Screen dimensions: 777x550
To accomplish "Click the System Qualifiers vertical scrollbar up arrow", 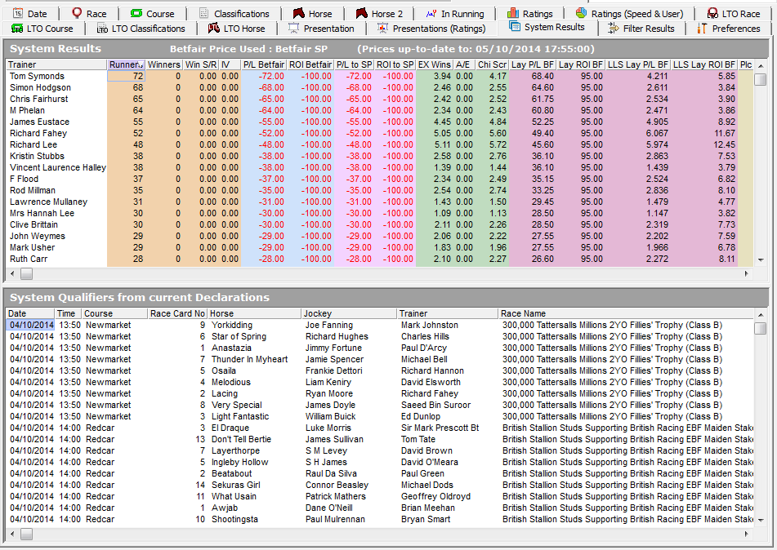I will pos(760,315).
